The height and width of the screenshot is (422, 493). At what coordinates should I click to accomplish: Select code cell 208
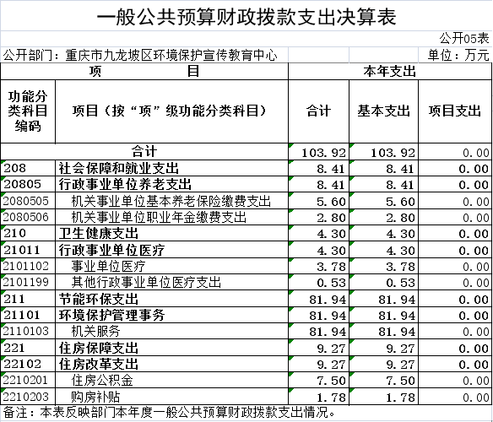point(28,168)
